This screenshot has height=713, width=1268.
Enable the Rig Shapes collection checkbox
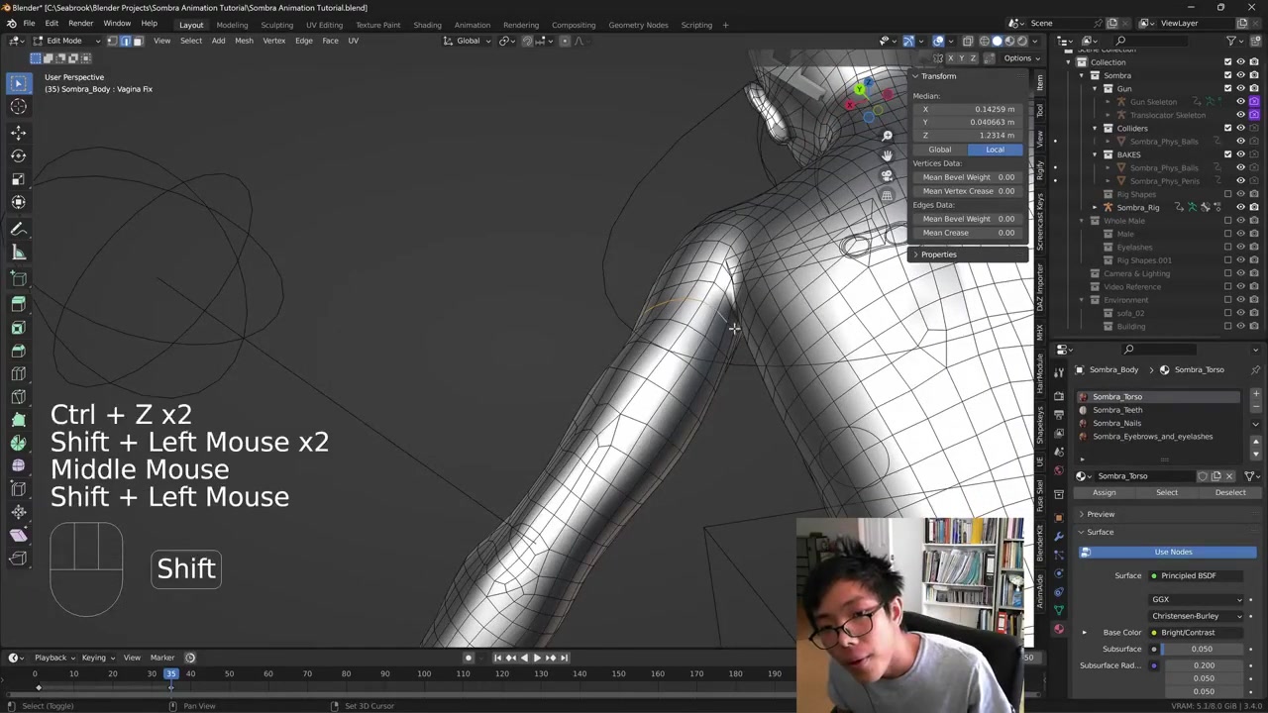tap(1227, 194)
